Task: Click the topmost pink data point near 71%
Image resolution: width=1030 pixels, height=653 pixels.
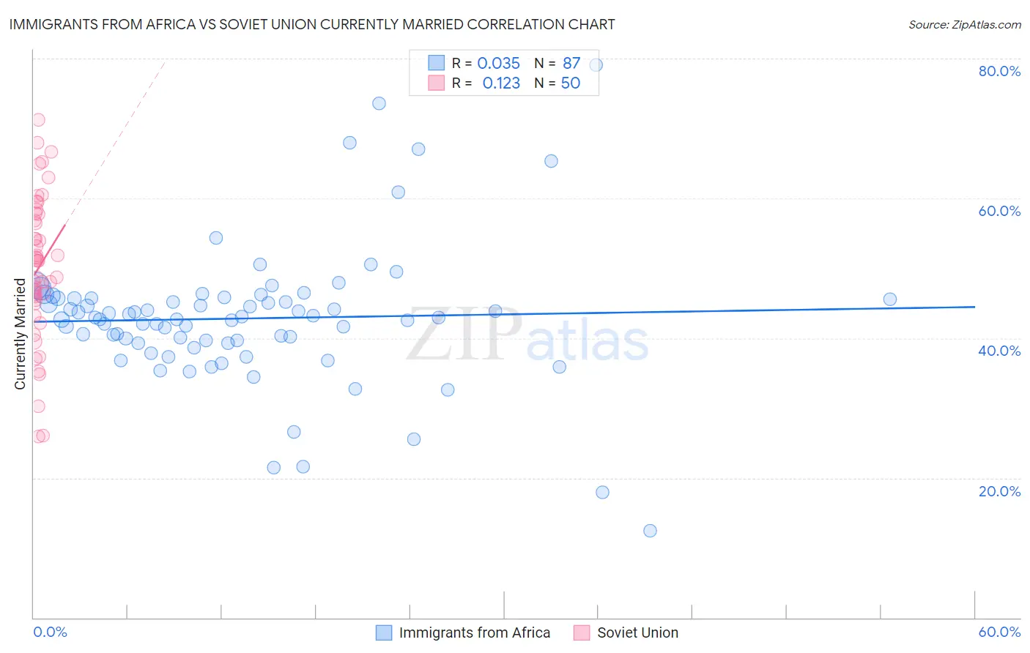Action: click(38, 120)
